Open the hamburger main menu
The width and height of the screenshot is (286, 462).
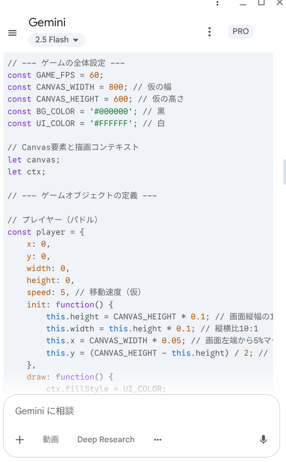click(x=12, y=33)
